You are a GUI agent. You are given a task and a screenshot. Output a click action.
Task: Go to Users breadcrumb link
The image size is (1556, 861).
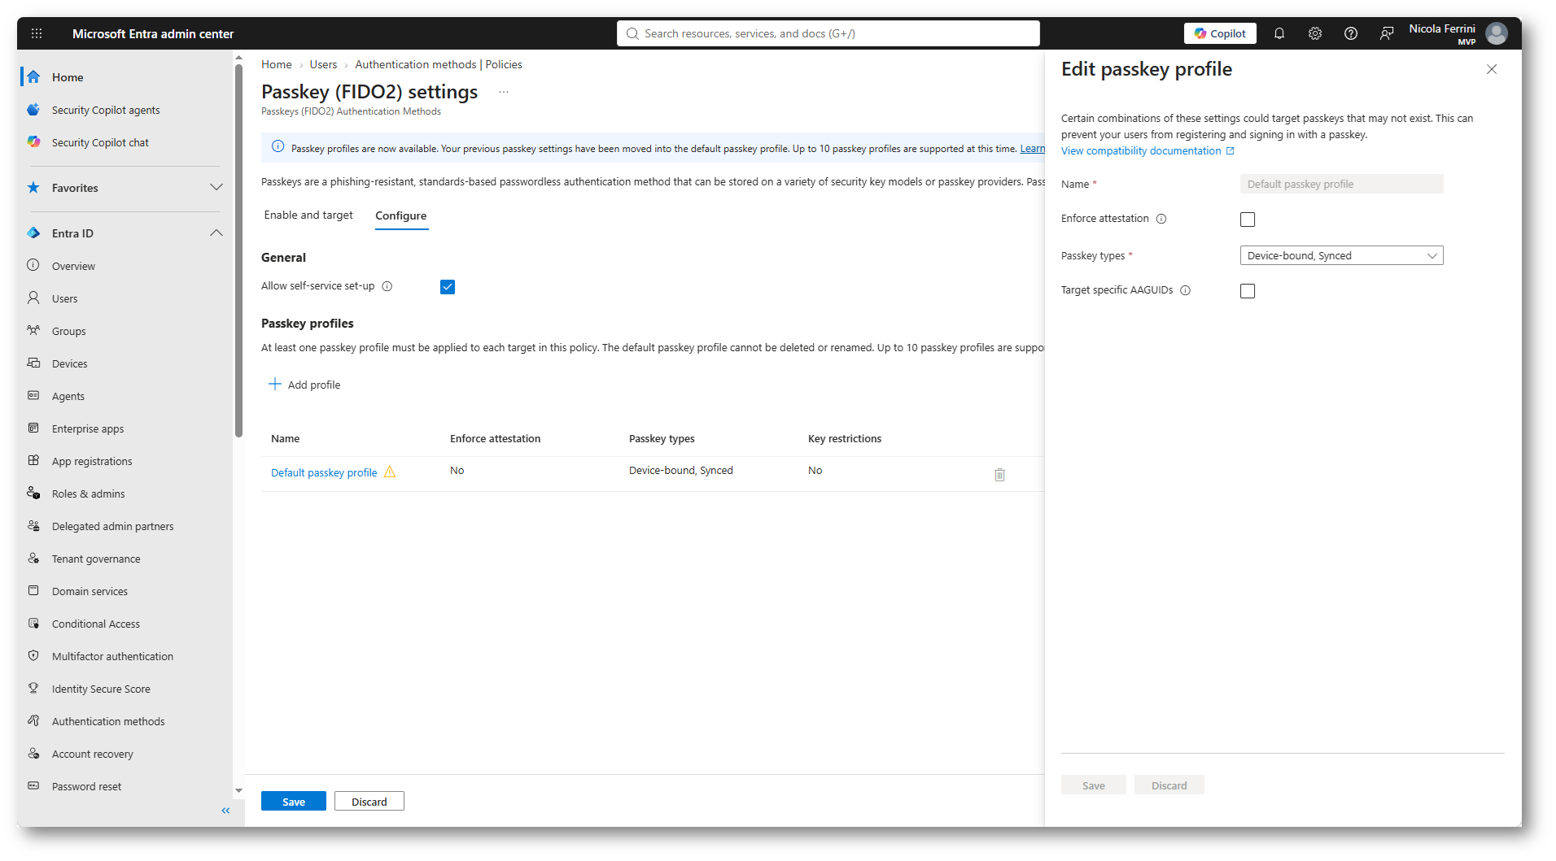pyautogui.click(x=323, y=64)
